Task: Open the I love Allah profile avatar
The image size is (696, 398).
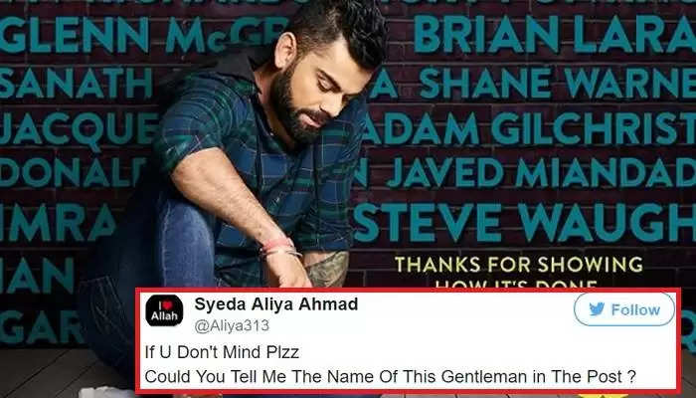Action: 164,310
